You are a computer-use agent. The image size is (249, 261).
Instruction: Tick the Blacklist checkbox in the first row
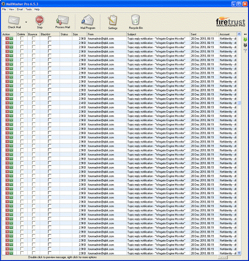(49, 38)
